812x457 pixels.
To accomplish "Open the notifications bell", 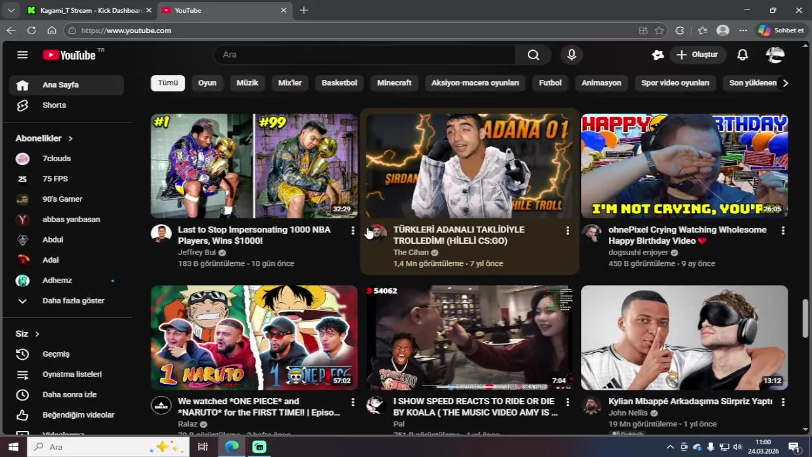I will [x=742, y=55].
